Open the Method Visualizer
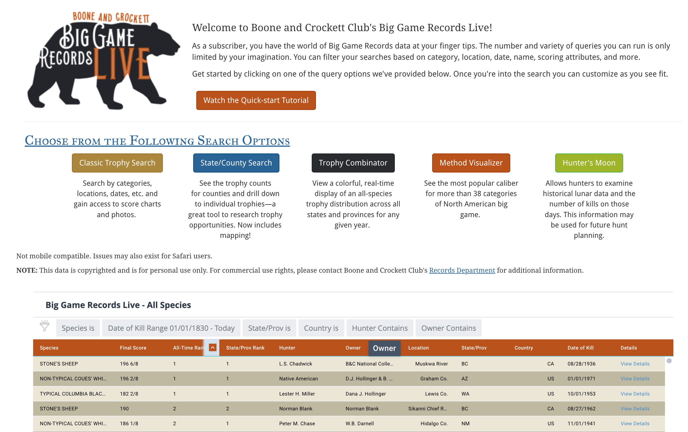The image size is (688, 432). tap(471, 163)
